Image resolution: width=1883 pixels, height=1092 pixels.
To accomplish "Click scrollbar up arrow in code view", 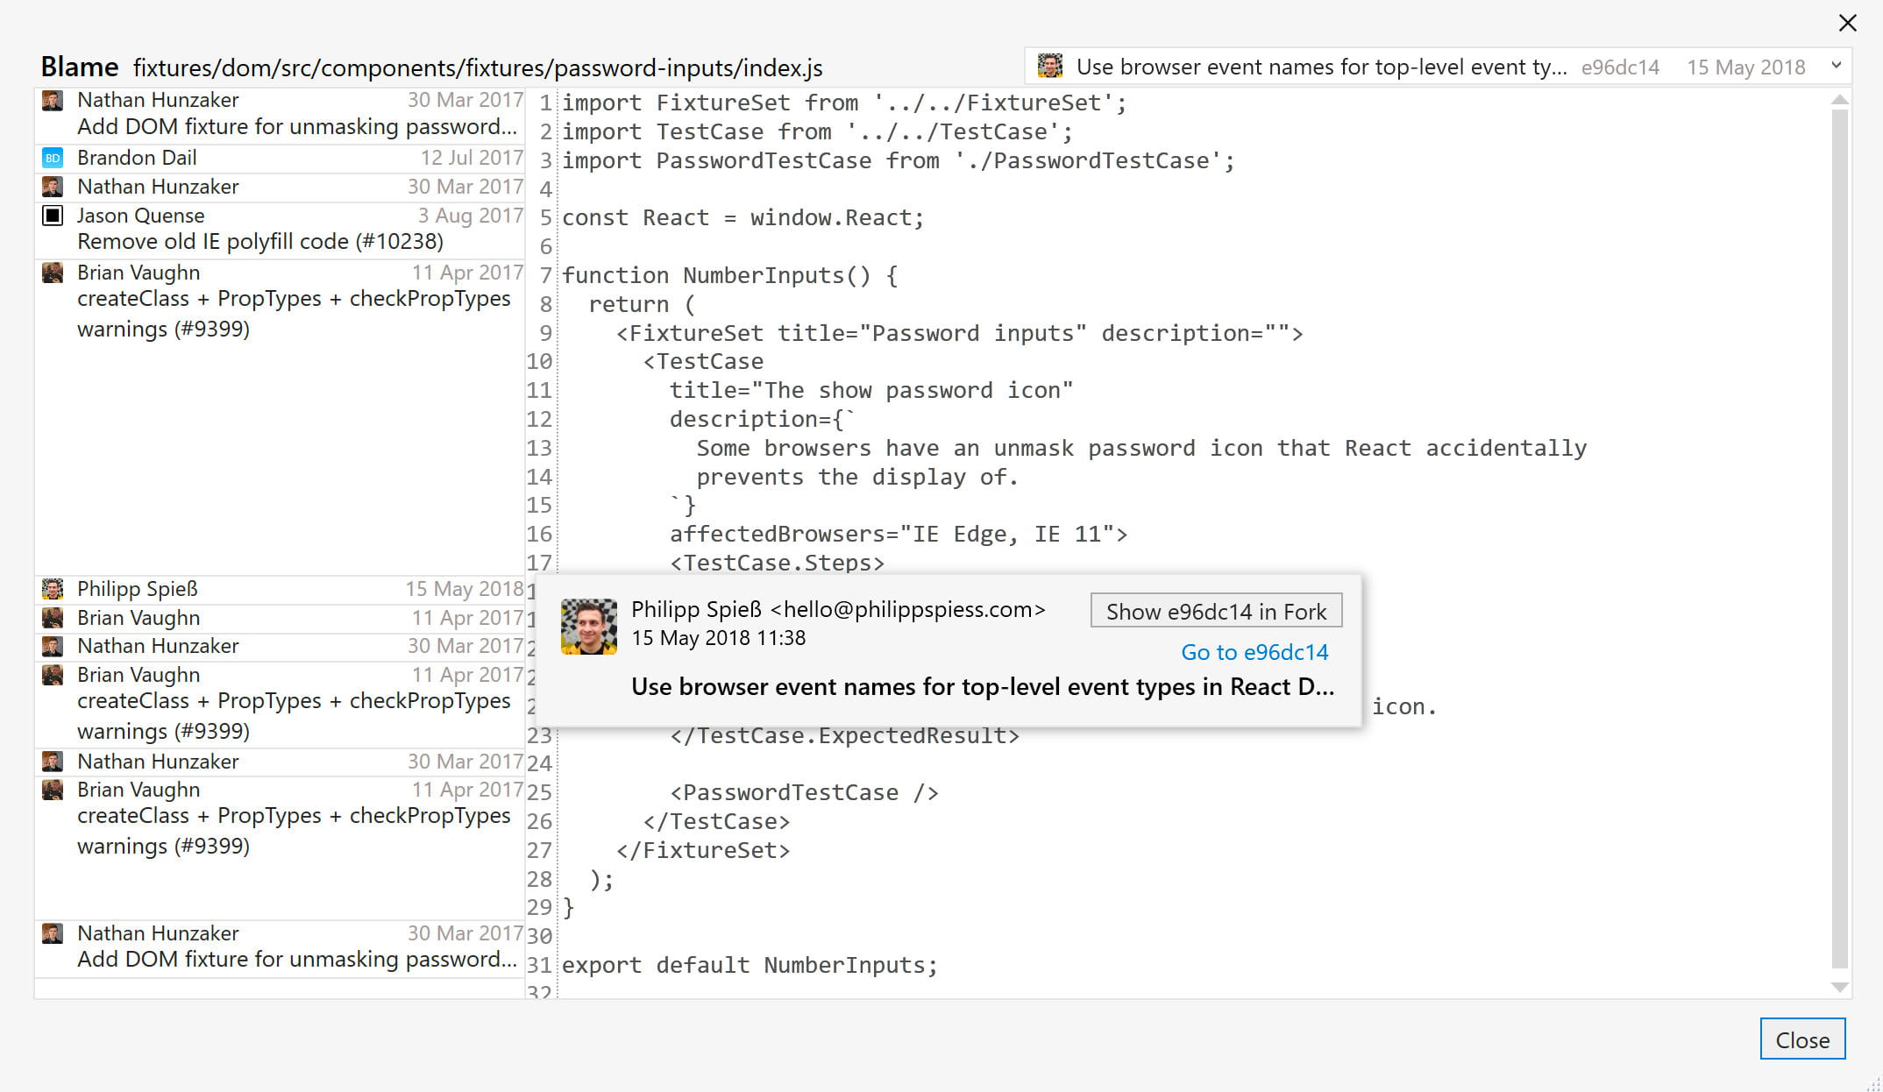I will coord(1840,101).
